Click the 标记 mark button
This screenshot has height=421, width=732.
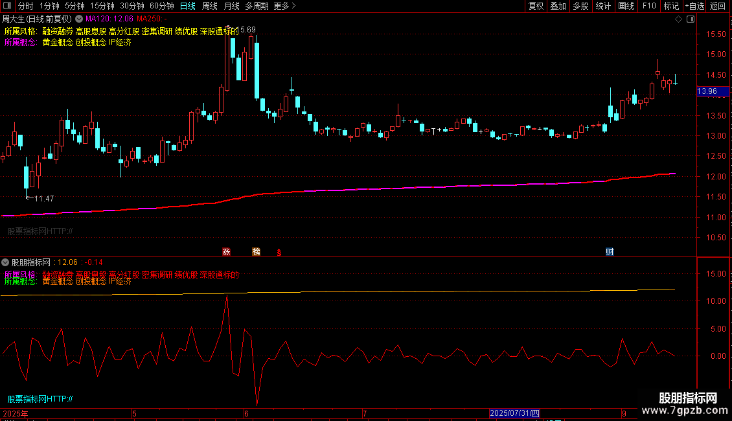[x=671, y=6]
